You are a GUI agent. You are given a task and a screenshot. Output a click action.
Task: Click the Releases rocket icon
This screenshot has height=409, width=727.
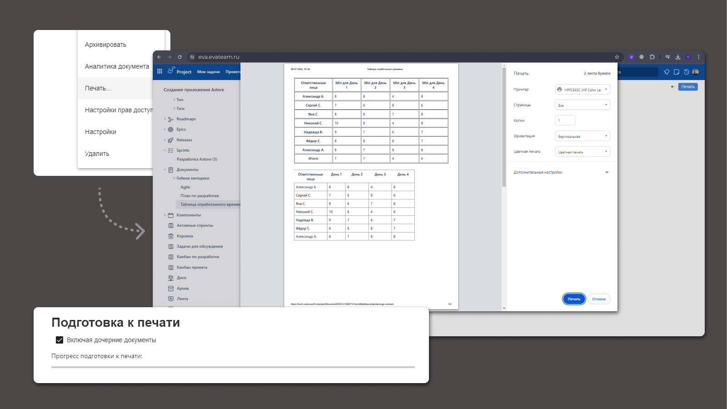(171, 140)
